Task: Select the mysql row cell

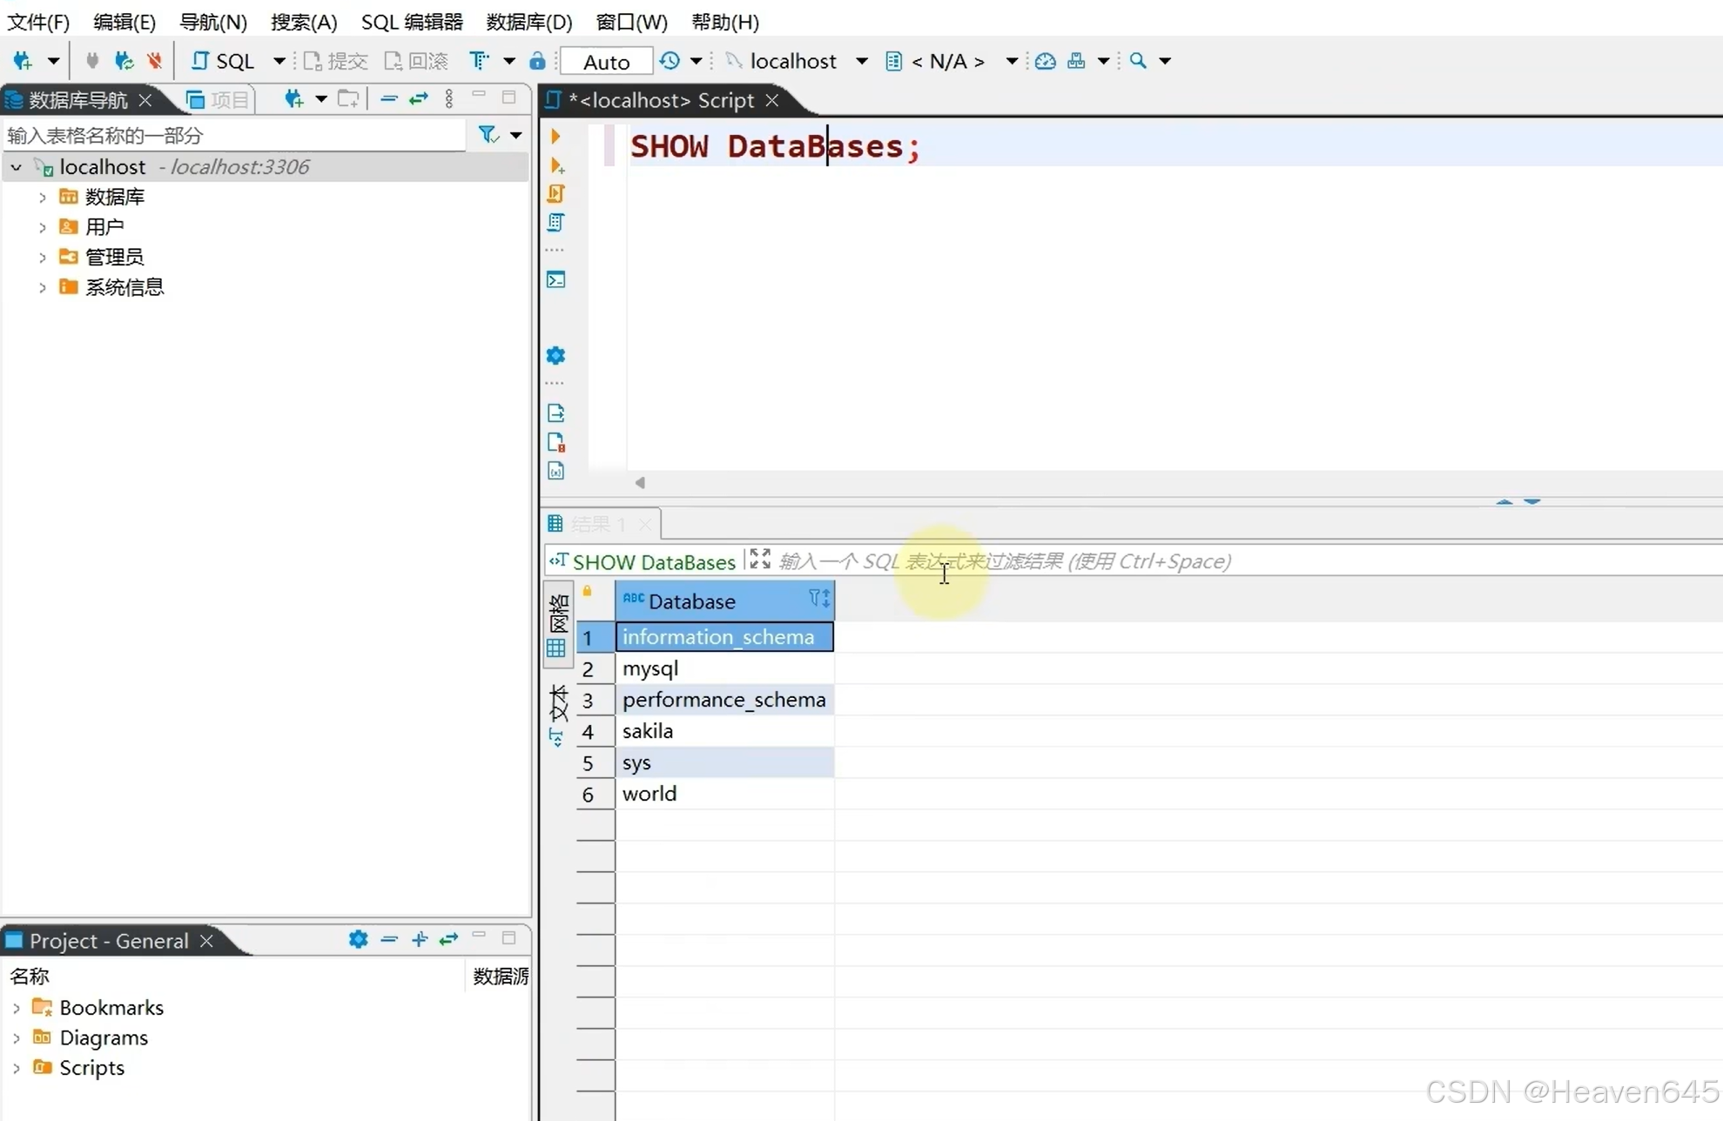Action: (724, 668)
